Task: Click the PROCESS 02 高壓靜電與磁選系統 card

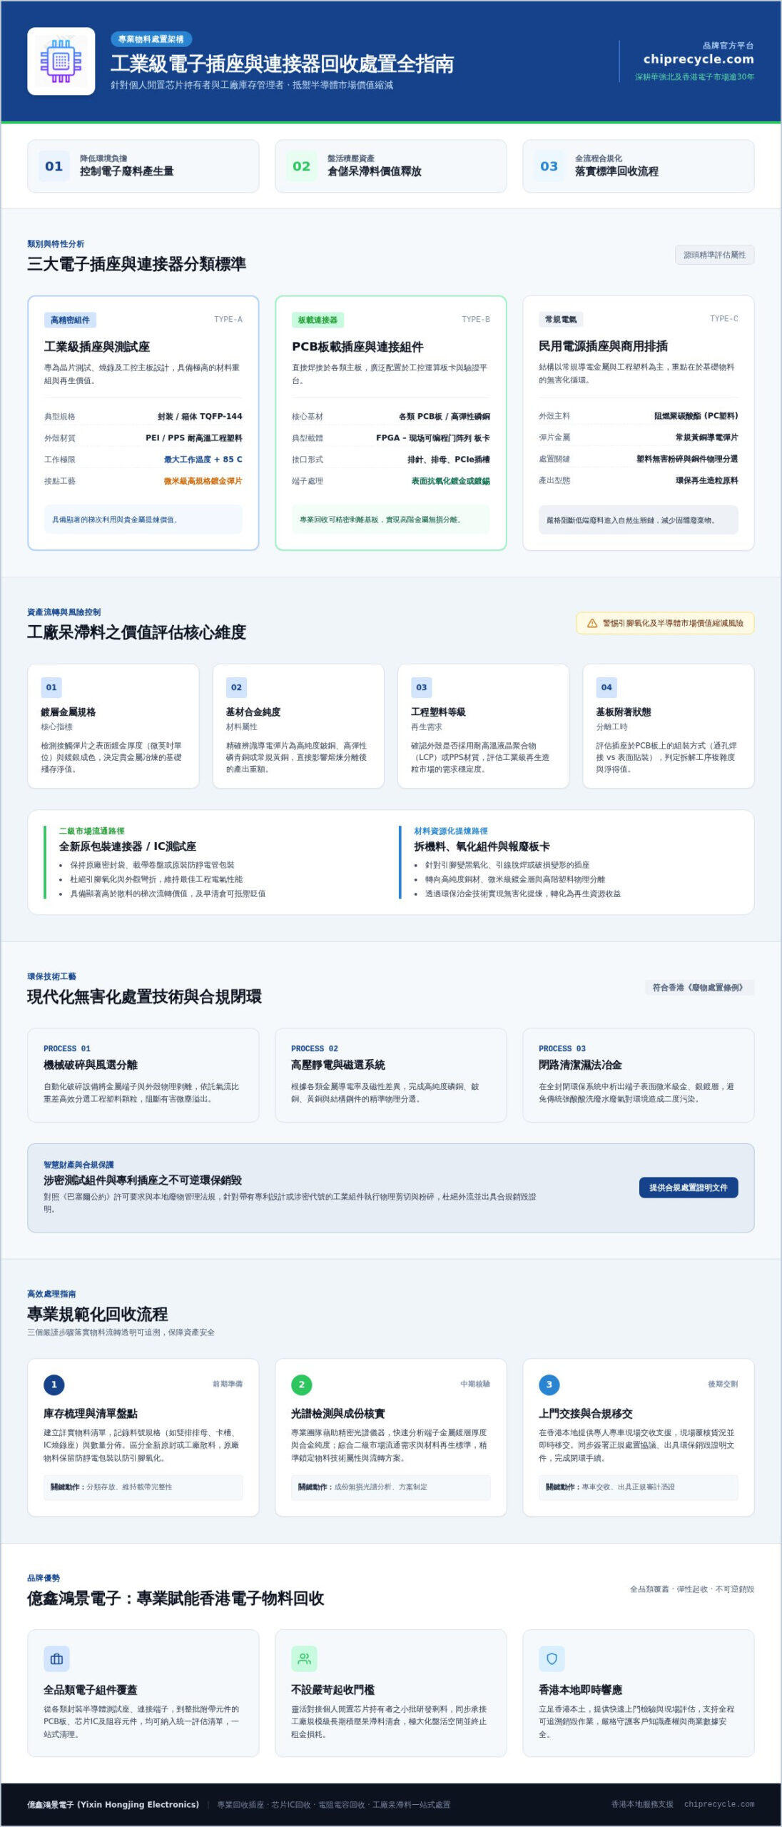Action: click(x=391, y=1075)
